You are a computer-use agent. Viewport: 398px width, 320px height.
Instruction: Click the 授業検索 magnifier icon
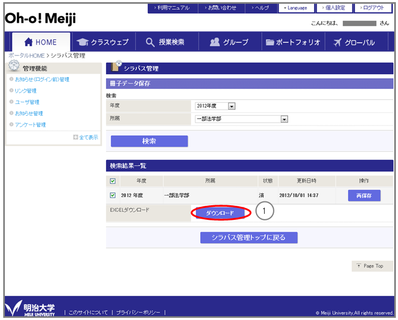coord(150,42)
